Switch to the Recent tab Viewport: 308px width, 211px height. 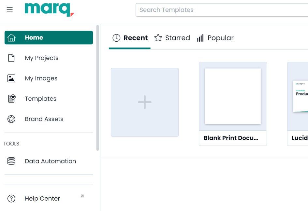[x=130, y=38]
